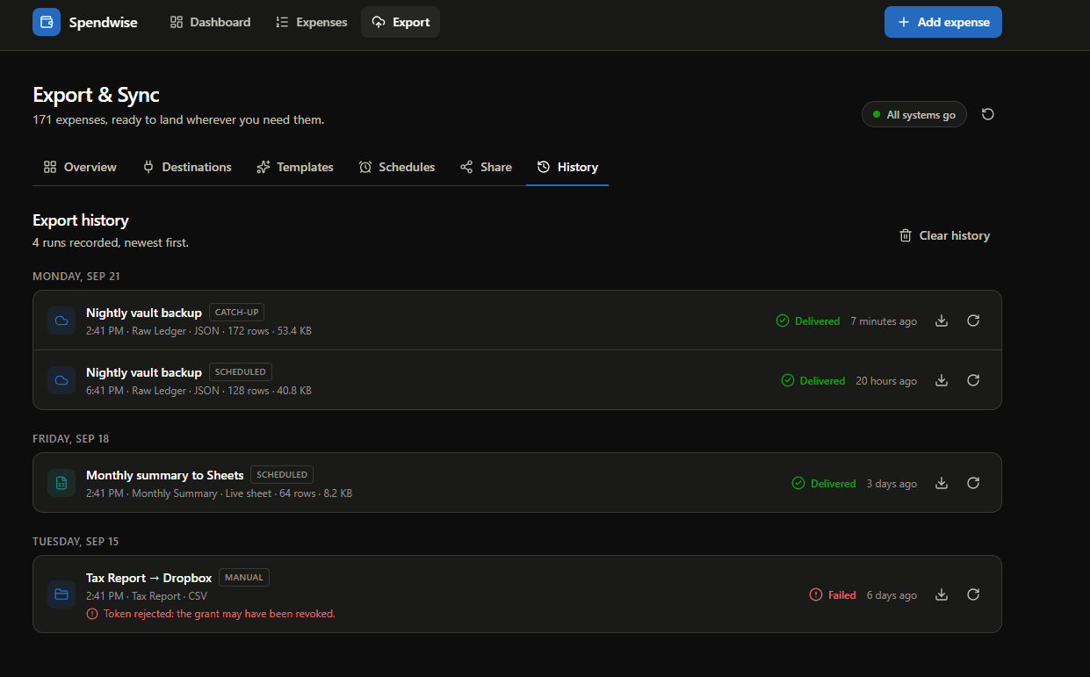Image resolution: width=1090 pixels, height=677 pixels.
Task: Click the Monthly summary to Sheets title
Action: 165,475
